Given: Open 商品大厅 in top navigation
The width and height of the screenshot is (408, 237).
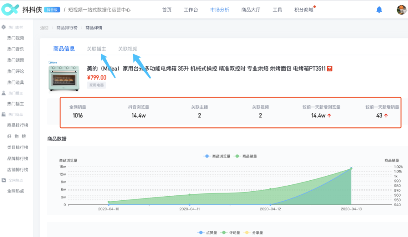Looking at the screenshot, I should click(x=251, y=10).
